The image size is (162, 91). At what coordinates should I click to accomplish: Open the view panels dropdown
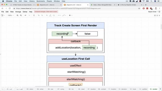coord(3,15)
